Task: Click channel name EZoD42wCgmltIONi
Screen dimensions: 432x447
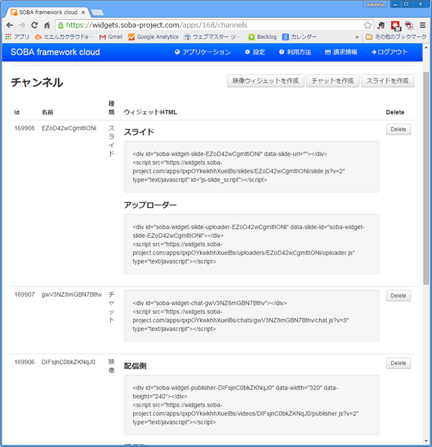Action: pyautogui.click(x=69, y=128)
